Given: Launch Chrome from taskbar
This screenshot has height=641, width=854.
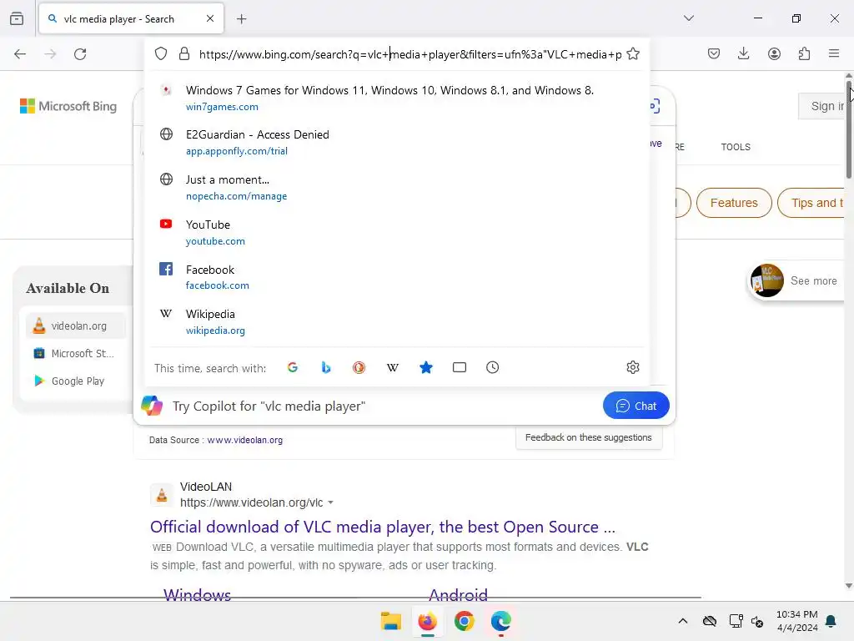Looking at the screenshot, I should coord(464,621).
